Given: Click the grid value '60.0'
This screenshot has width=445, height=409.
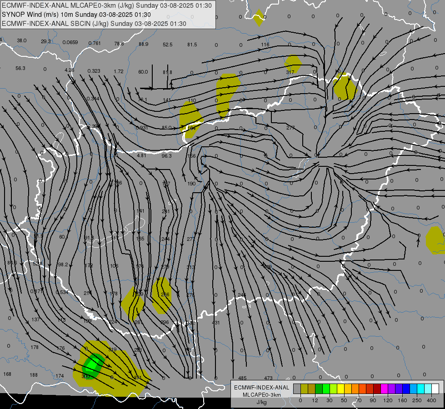Looking at the screenshot, I should pos(143,72).
